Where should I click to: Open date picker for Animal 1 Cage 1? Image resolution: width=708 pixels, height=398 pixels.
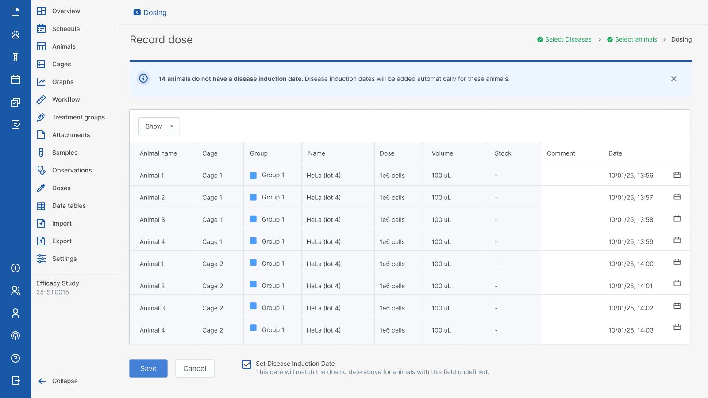(x=677, y=175)
